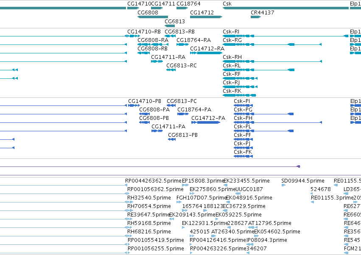The width and height of the screenshot is (361, 255).
Task: Click the CG6813 gene label
Action: click(175, 21)
